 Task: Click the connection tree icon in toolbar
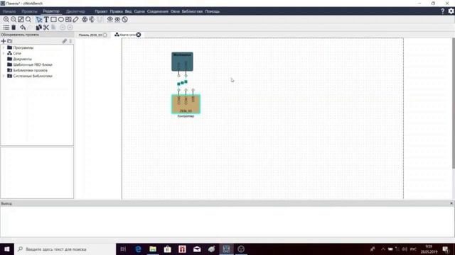(x=92, y=19)
